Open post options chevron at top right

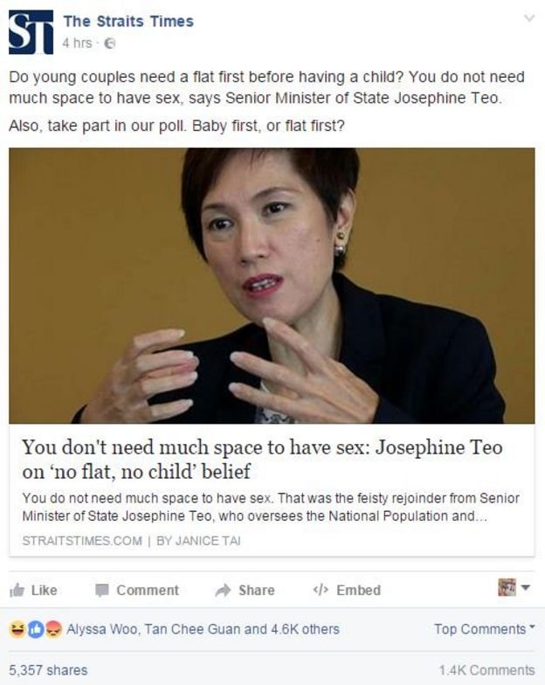(529, 18)
